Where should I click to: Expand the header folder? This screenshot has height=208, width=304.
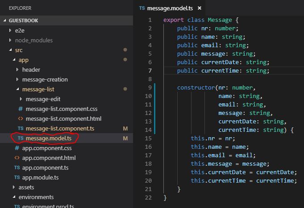(17, 69)
